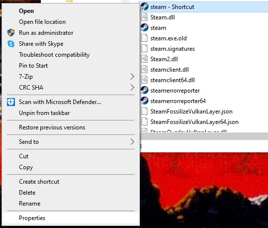The width and height of the screenshot is (268, 228).
Task: Select the steam application file name
Action: click(x=158, y=28)
